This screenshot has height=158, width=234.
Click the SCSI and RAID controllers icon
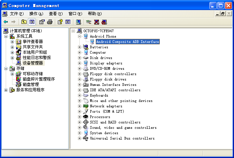point(86,122)
